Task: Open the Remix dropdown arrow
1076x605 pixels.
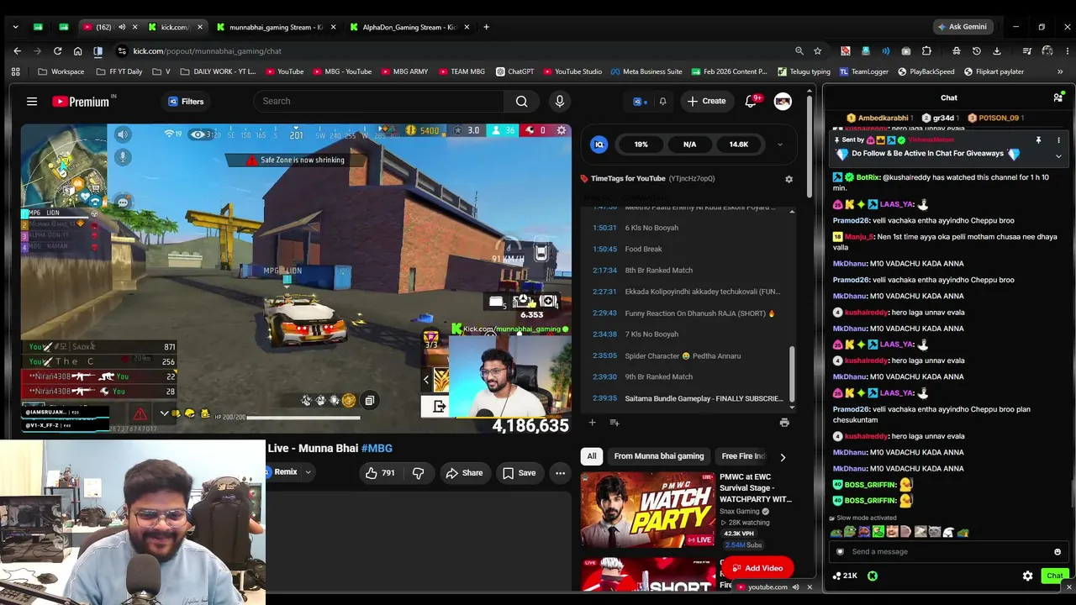Action: (x=308, y=472)
